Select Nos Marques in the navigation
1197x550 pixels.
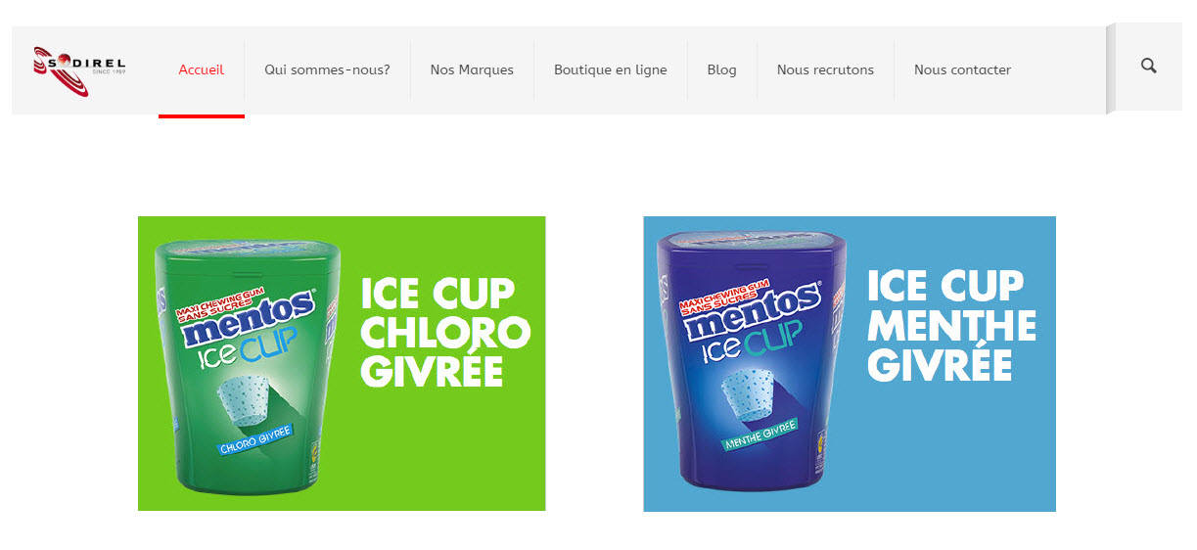click(x=472, y=69)
